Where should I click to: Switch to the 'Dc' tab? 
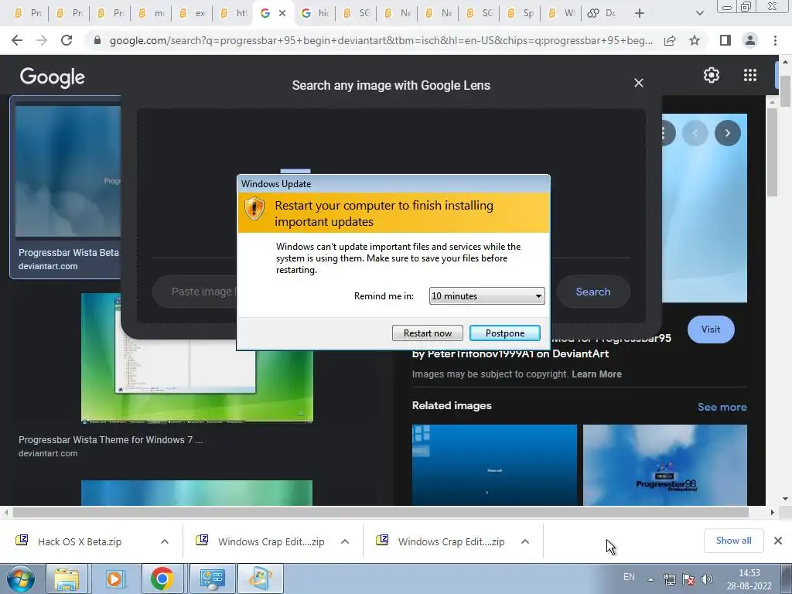click(x=602, y=13)
